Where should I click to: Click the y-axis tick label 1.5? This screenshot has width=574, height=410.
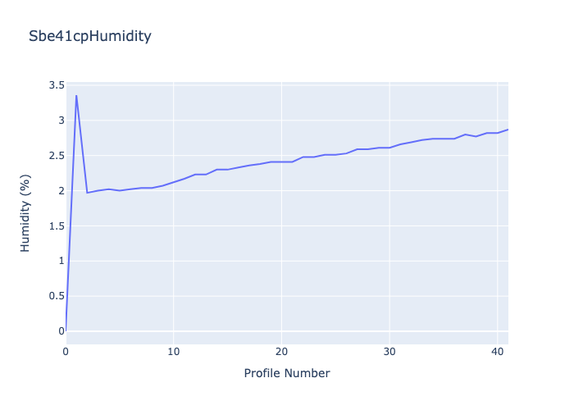coord(57,225)
